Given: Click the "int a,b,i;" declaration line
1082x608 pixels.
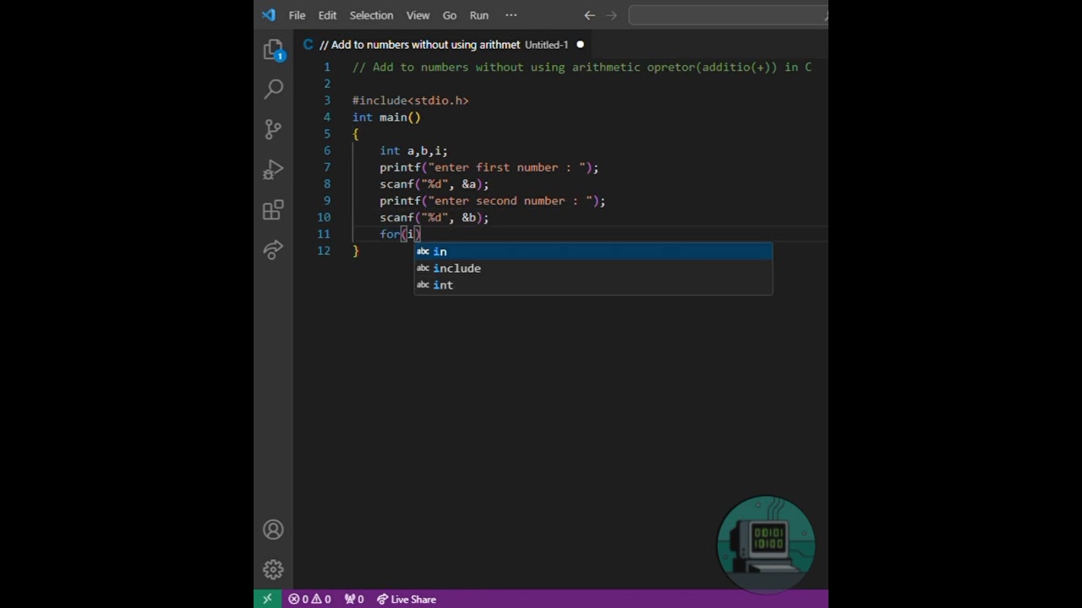Looking at the screenshot, I should click(x=413, y=150).
